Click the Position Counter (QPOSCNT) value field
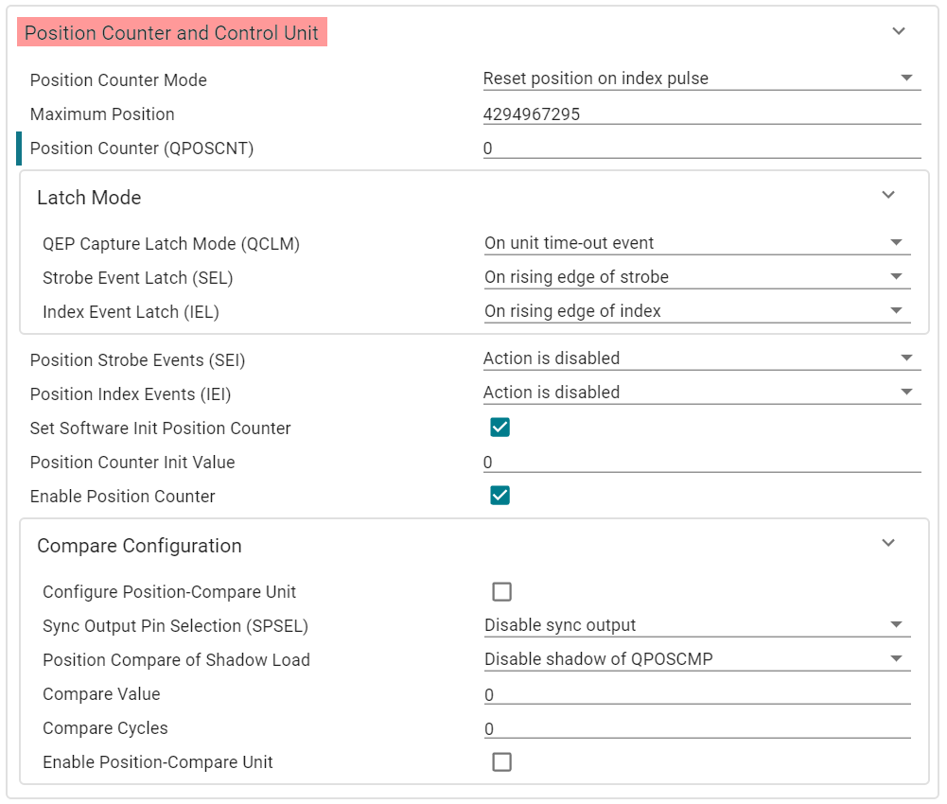Image resolution: width=947 pixels, height=804 pixels. coord(701,149)
